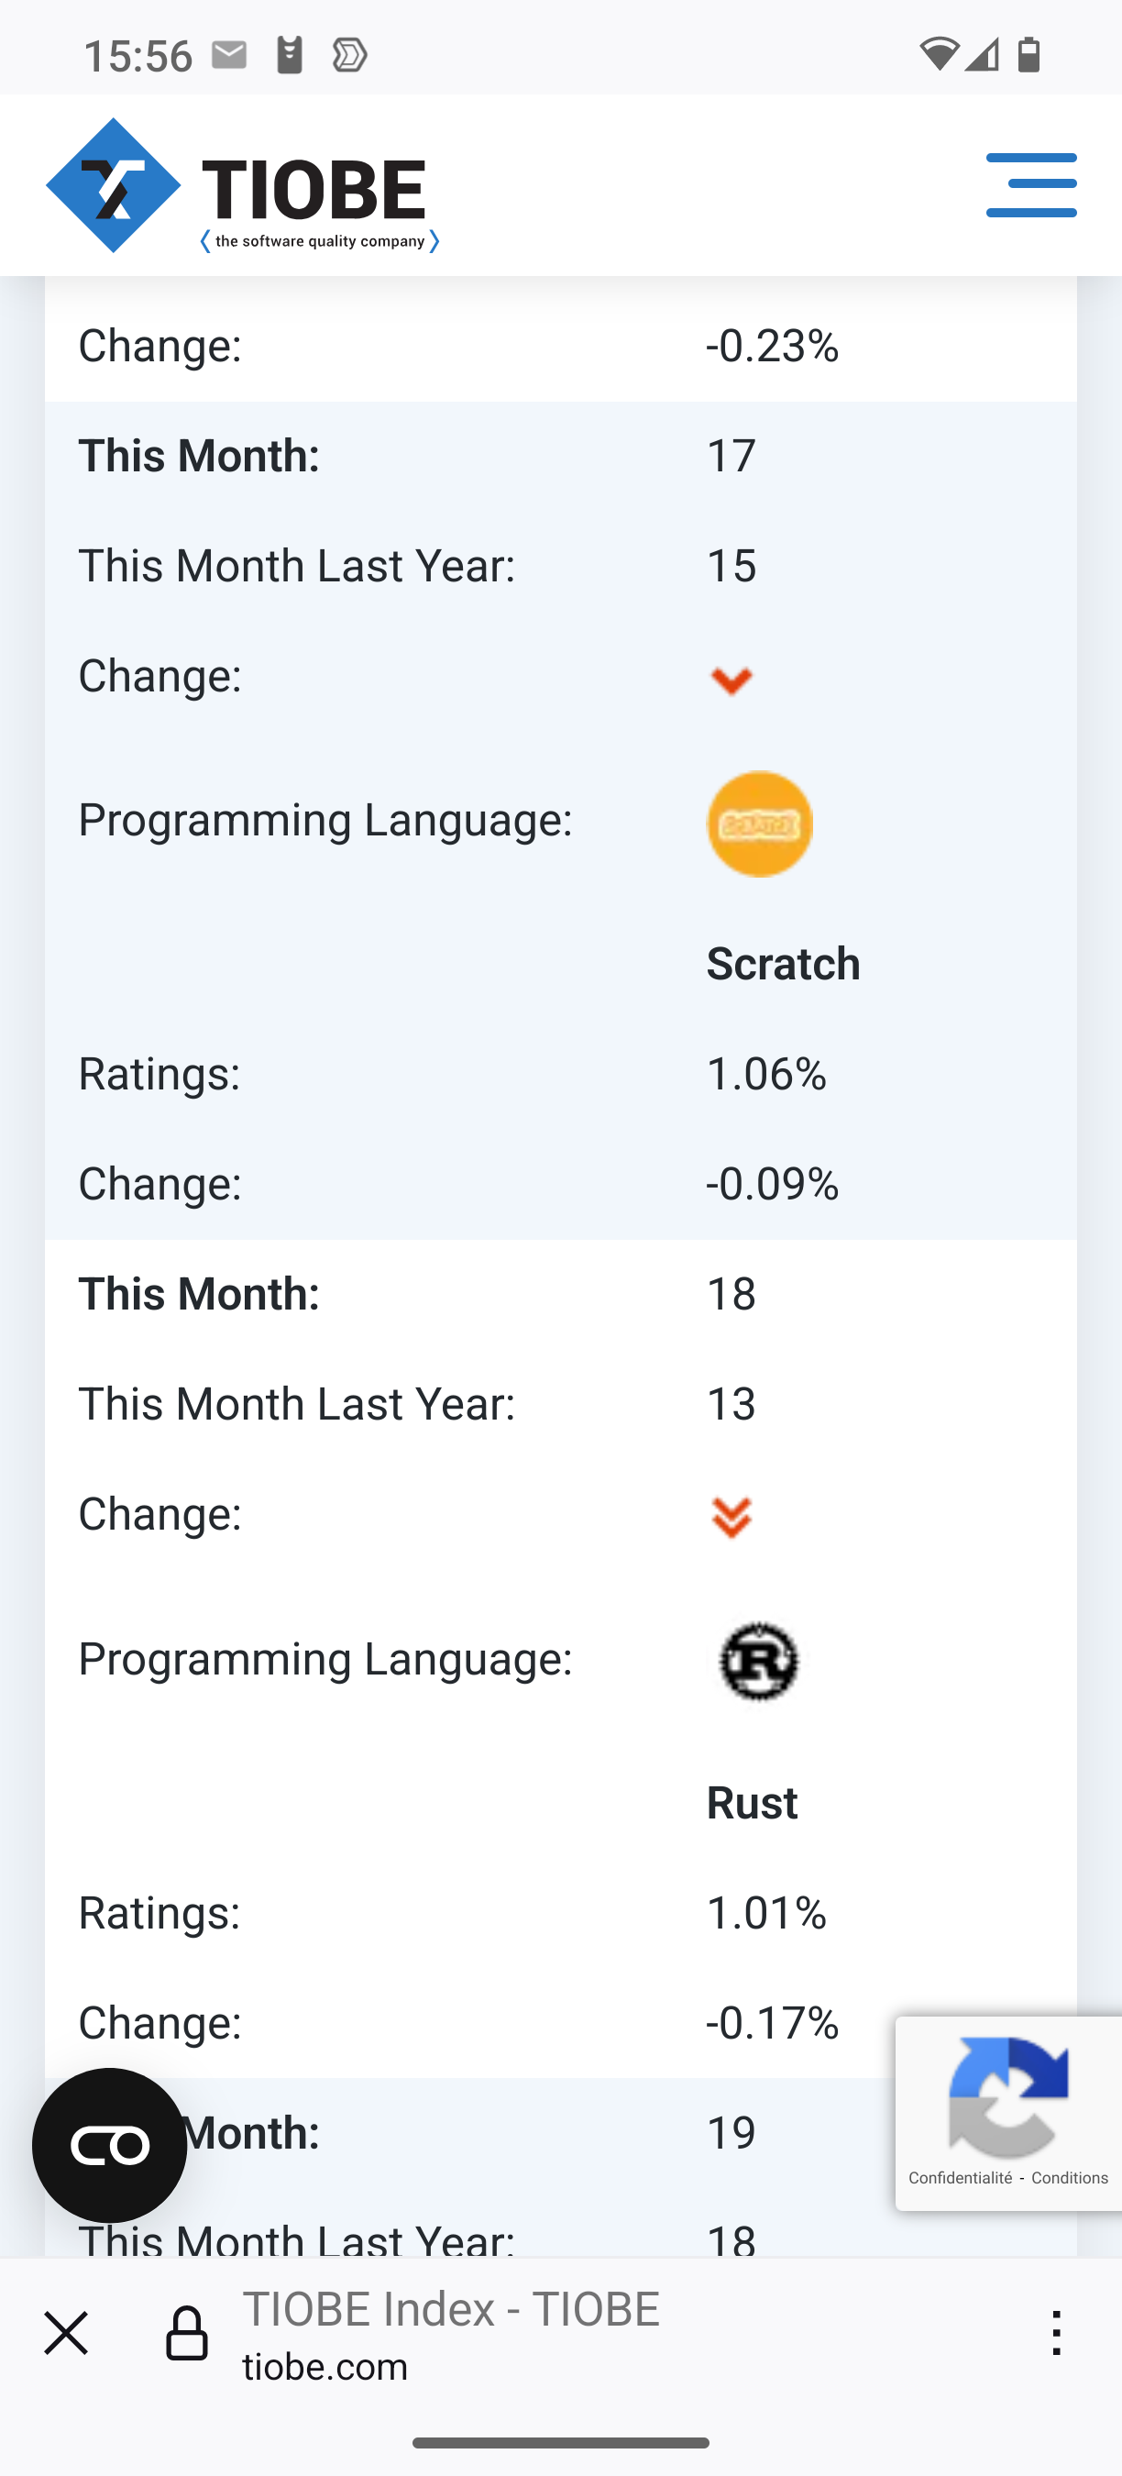Tap the battery status icon

[x=1028, y=55]
